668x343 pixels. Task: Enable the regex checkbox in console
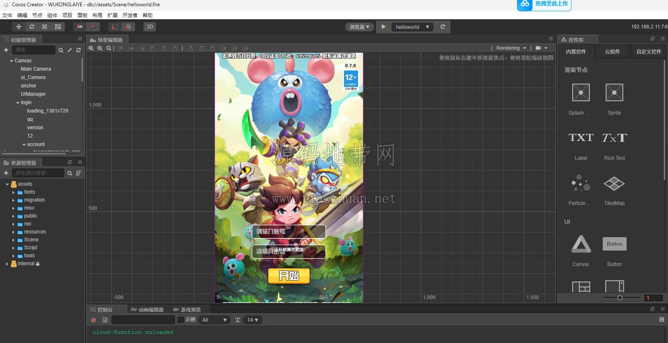pyautogui.click(x=181, y=320)
